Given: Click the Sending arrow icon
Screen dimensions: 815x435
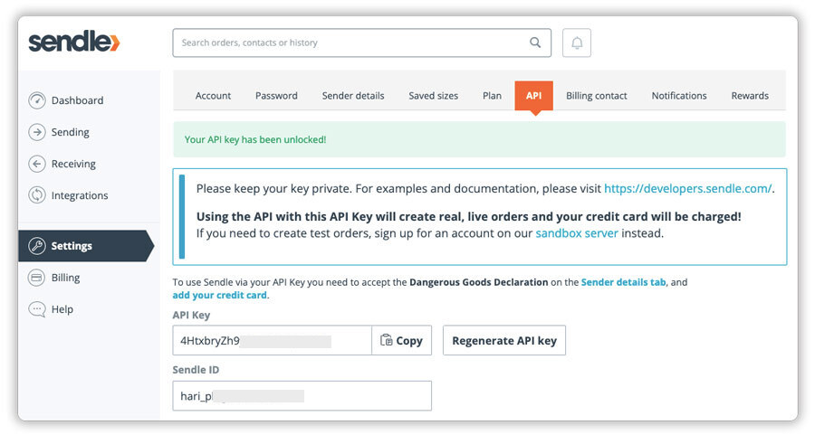Looking at the screenshot, I should 37,132.
